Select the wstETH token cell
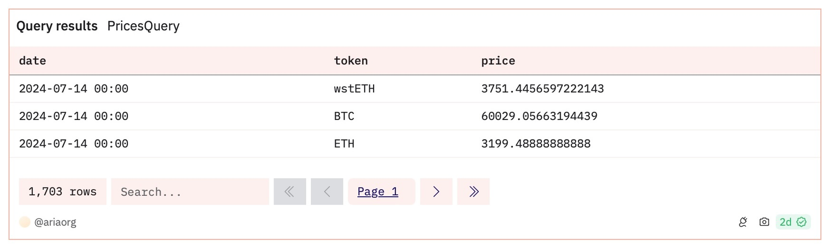Viewport: 829px width, 248px height. 354,89
